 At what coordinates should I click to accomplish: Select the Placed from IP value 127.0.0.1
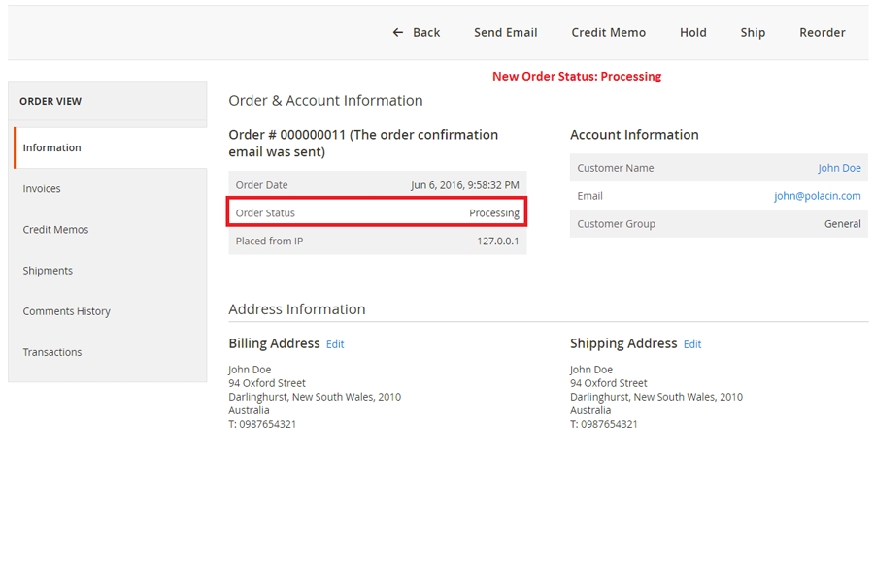pyautogui.click(x=497, y=242)
